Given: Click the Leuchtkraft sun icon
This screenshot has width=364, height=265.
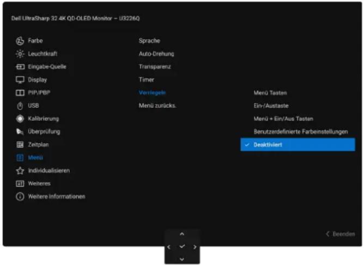Looking at the screenshot, I should coord(20,54).
